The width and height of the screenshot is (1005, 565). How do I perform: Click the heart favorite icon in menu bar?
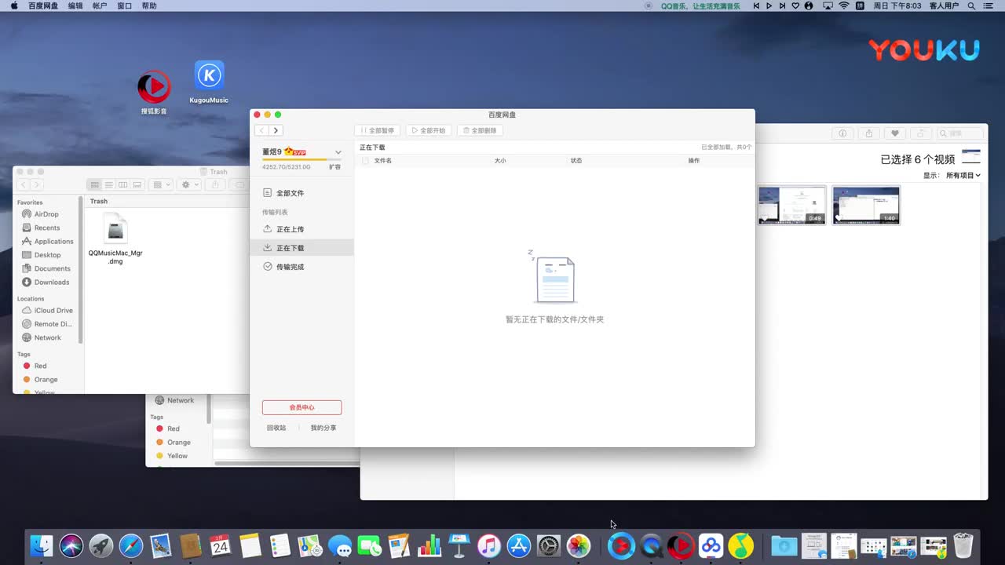[796, 5]
